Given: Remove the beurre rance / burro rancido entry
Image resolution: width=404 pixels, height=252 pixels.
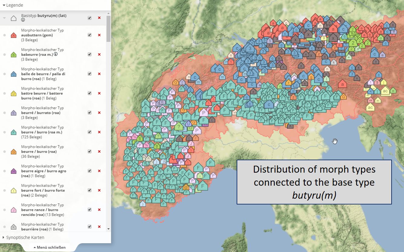Looking at the screenshot, I should point(99,210).
